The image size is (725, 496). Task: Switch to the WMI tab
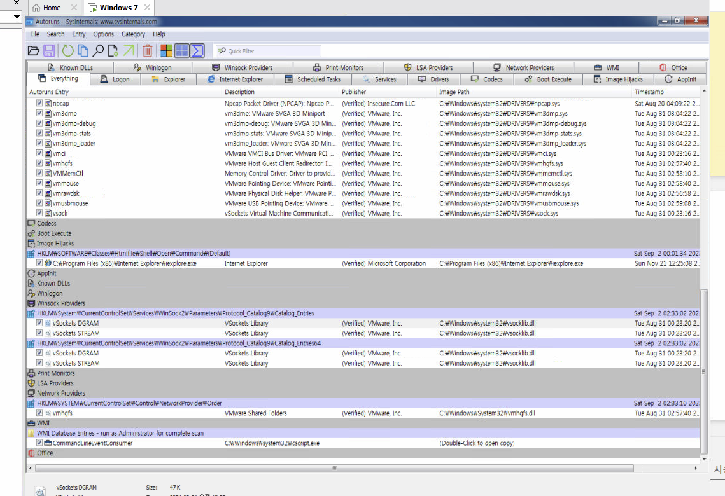coord(607,67)
